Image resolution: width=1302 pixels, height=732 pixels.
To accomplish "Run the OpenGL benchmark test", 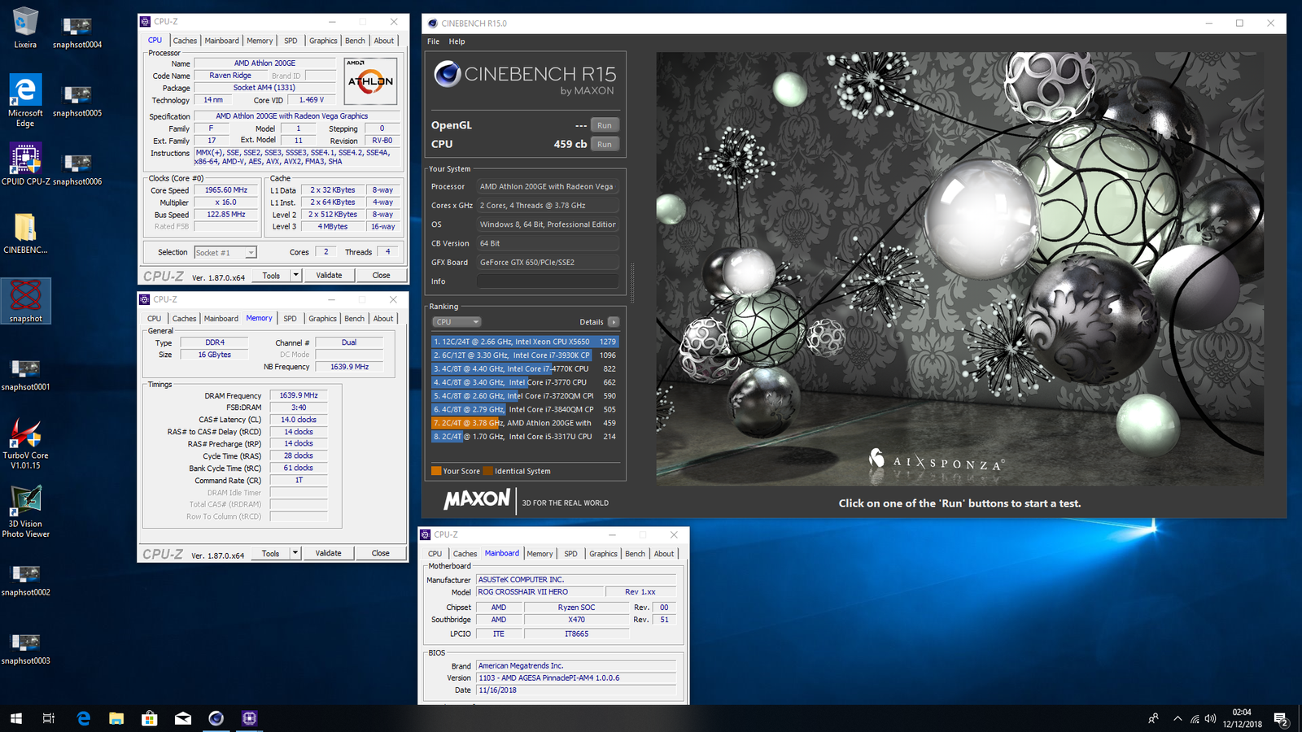I will [604, 125].
